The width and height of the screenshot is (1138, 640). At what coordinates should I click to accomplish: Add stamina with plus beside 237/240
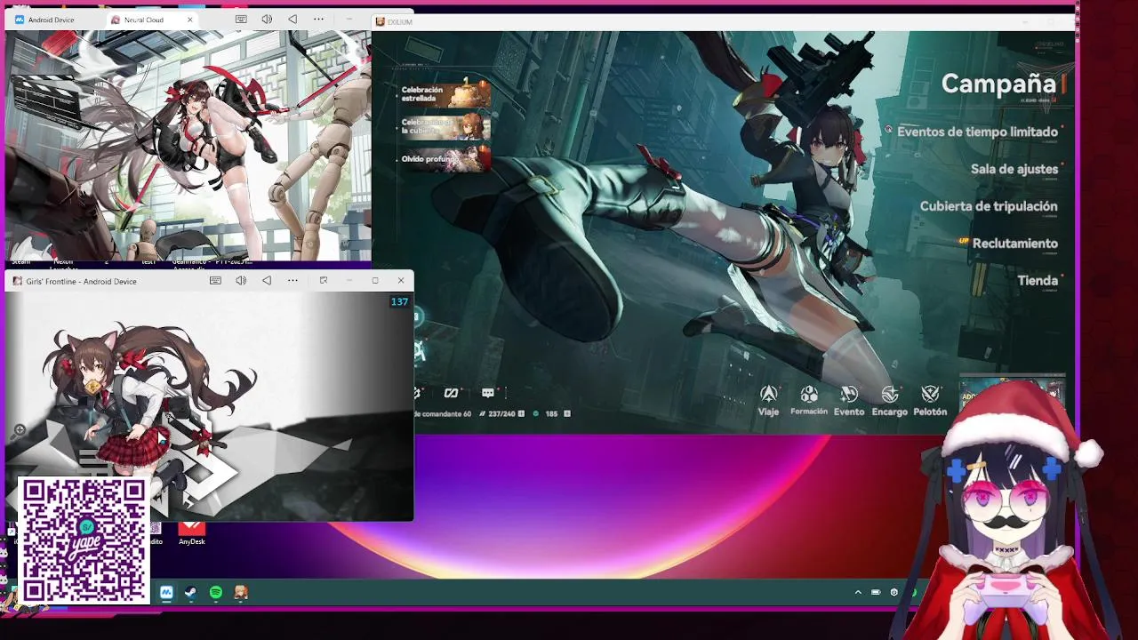coord(522,413)
